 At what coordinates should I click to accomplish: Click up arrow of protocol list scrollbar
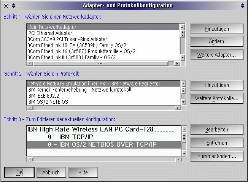point(183,84)
